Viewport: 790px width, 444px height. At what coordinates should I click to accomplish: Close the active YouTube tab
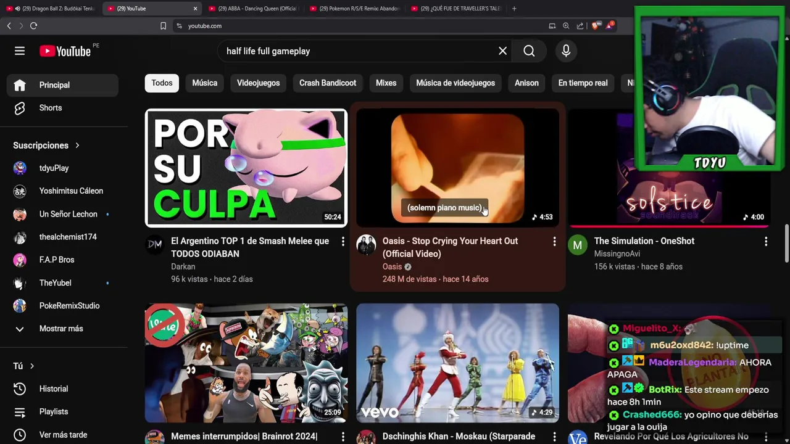pyautogui.click(x=195, y=9)
